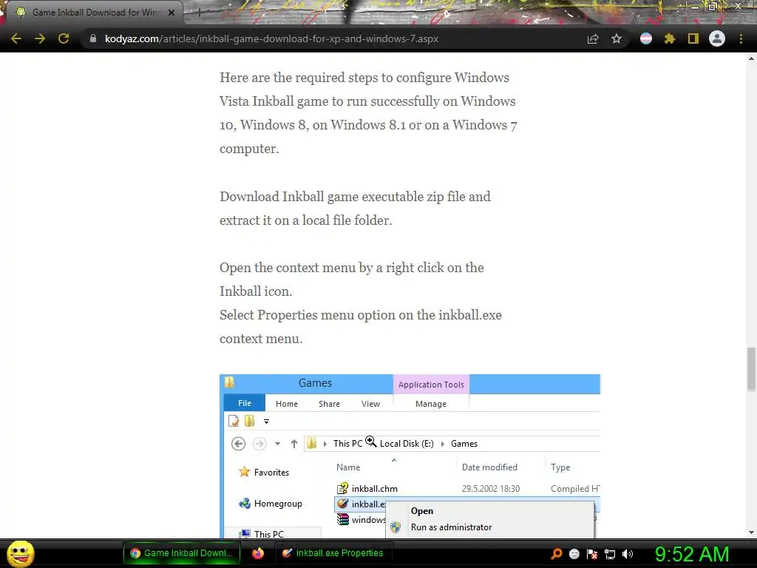This screenshot has height=568, width=757.
Task: Open Action Center flag tray icon
Action: [592, 553]
